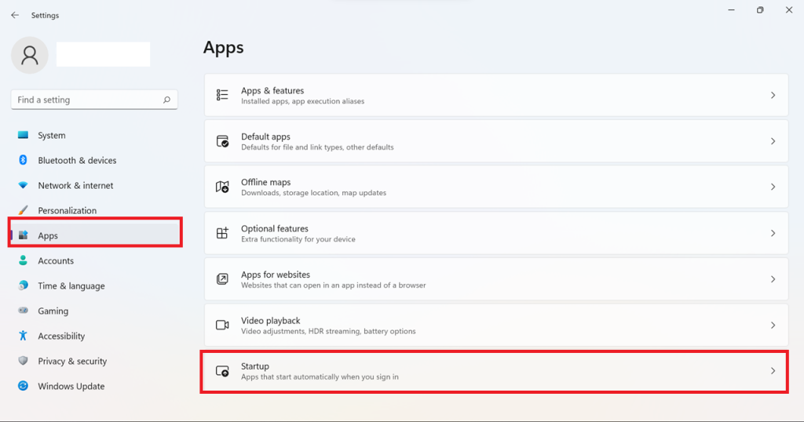Click the Offline maps icon
Viewport: 804px width, 422px height.
coord(222,187)
